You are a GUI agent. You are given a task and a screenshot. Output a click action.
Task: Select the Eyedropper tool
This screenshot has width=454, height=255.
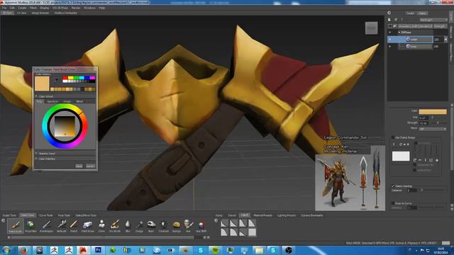(46, 225)
